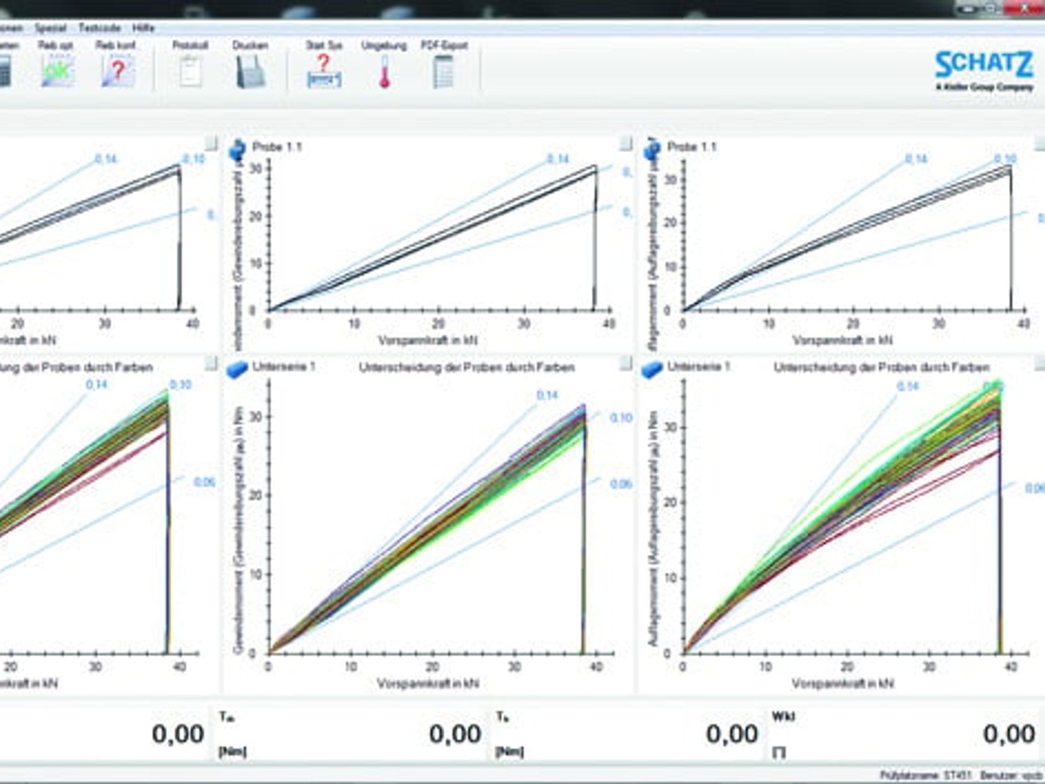
Task: Click the Drucken printer icon
Action: (x=250, y=72)
